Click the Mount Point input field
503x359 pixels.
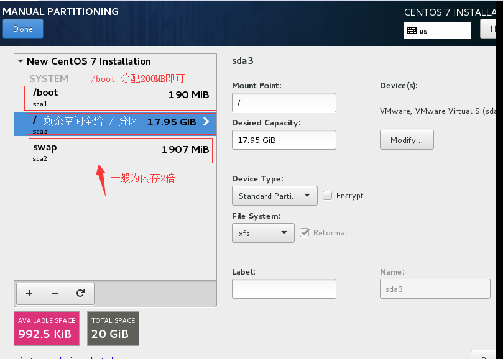pos(284,102)
